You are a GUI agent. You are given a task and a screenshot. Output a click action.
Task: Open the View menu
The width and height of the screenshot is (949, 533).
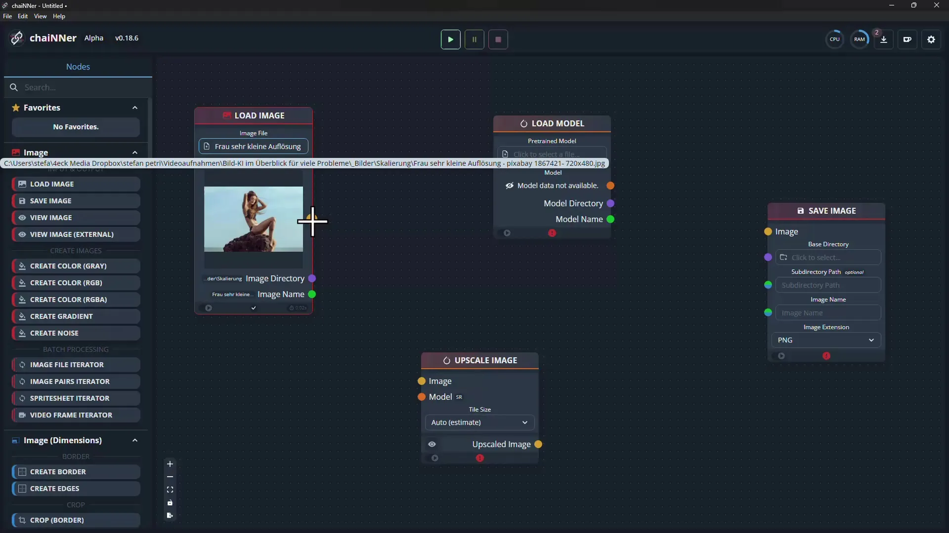(x=39, y=16)
